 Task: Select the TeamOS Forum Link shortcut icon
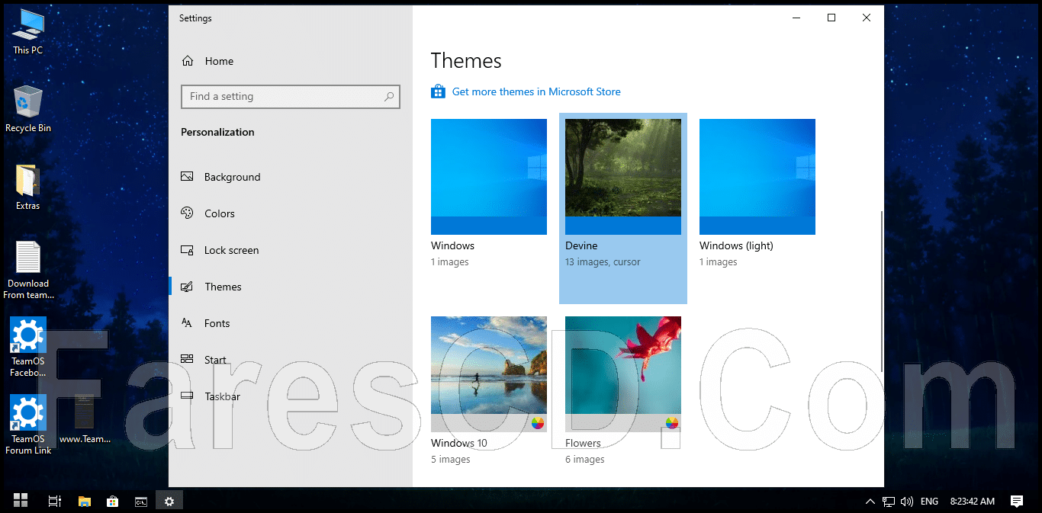tap(28, 425)
